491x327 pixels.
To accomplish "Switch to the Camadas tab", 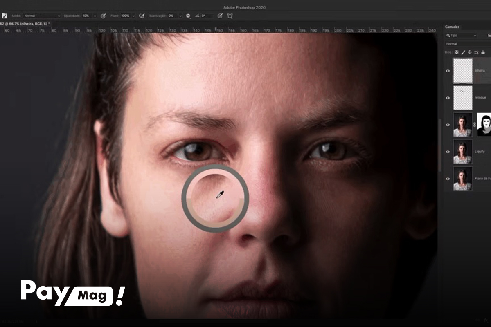I will tap(452, 27).
